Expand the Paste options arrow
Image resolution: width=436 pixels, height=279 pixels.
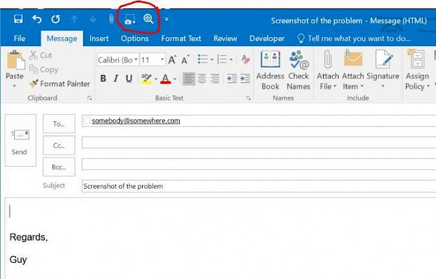tap(14, 86)
